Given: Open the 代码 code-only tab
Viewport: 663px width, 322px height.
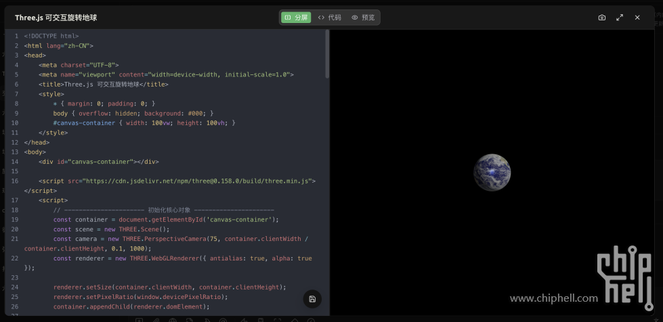Looking at the screenshot, I should pos(330,18).
